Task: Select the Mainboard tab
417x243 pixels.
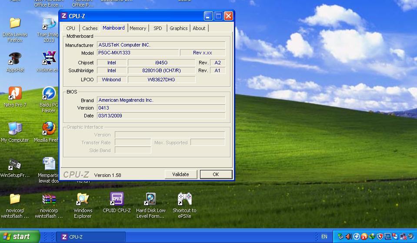Action: 113,28
